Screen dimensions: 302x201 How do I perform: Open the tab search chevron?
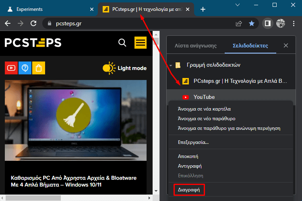click(238, 5)
